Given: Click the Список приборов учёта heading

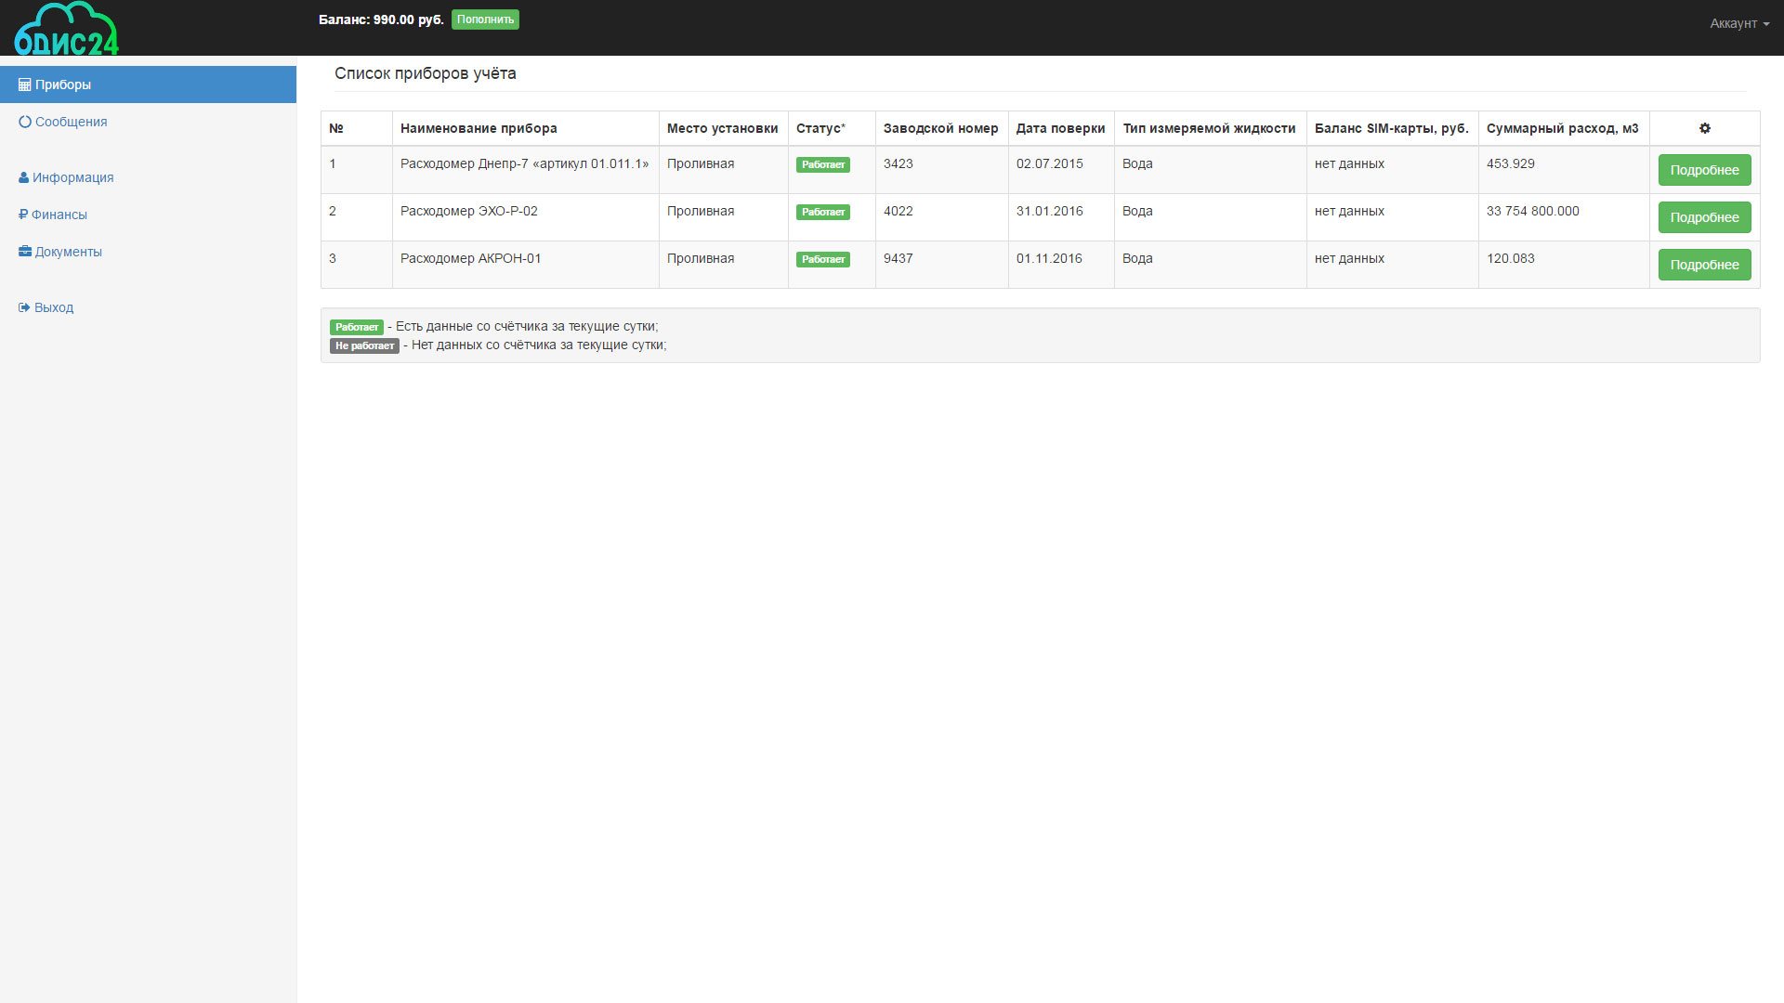Looking at the screenshot, I should click(425, 73).
